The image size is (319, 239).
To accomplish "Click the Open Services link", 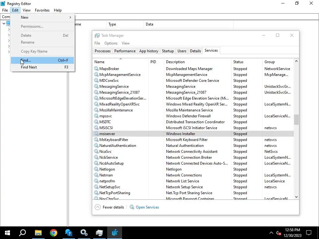I will [147, 207].
